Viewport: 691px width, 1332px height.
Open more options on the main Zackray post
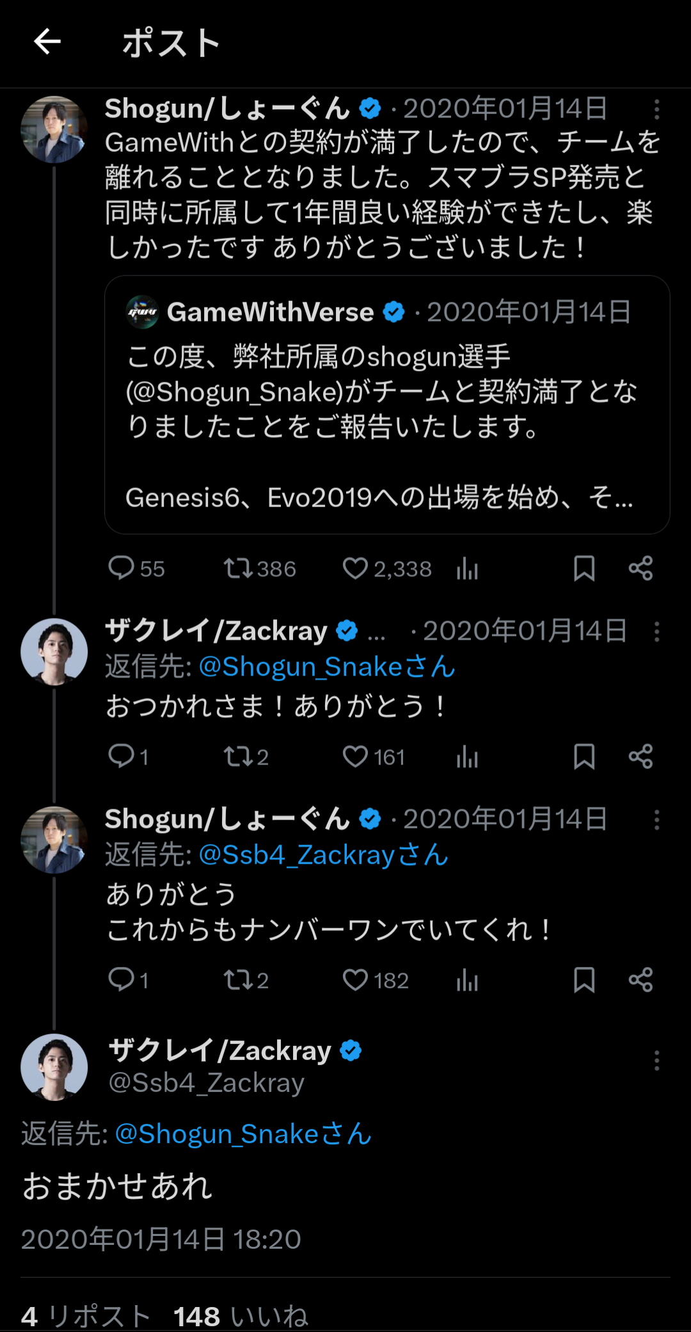pyautogui.click(x=656, y=1061)
